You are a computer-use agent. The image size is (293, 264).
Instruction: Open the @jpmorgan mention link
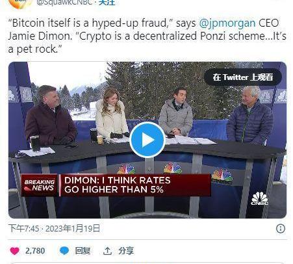[x=227, y=23]
